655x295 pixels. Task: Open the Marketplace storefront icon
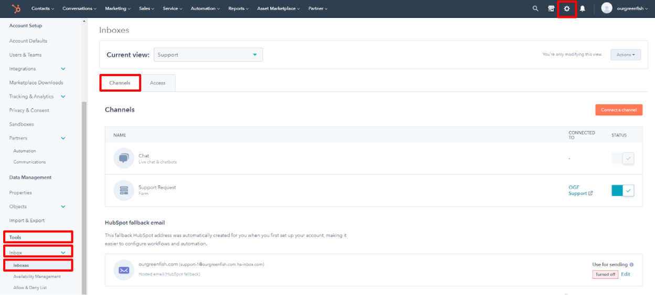click(551, 8)
